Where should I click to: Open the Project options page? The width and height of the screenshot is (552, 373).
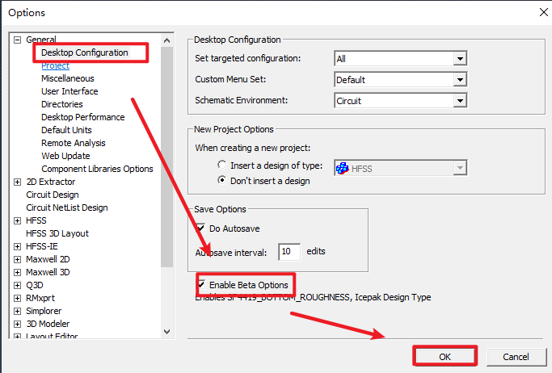click(x=55, y=65)
